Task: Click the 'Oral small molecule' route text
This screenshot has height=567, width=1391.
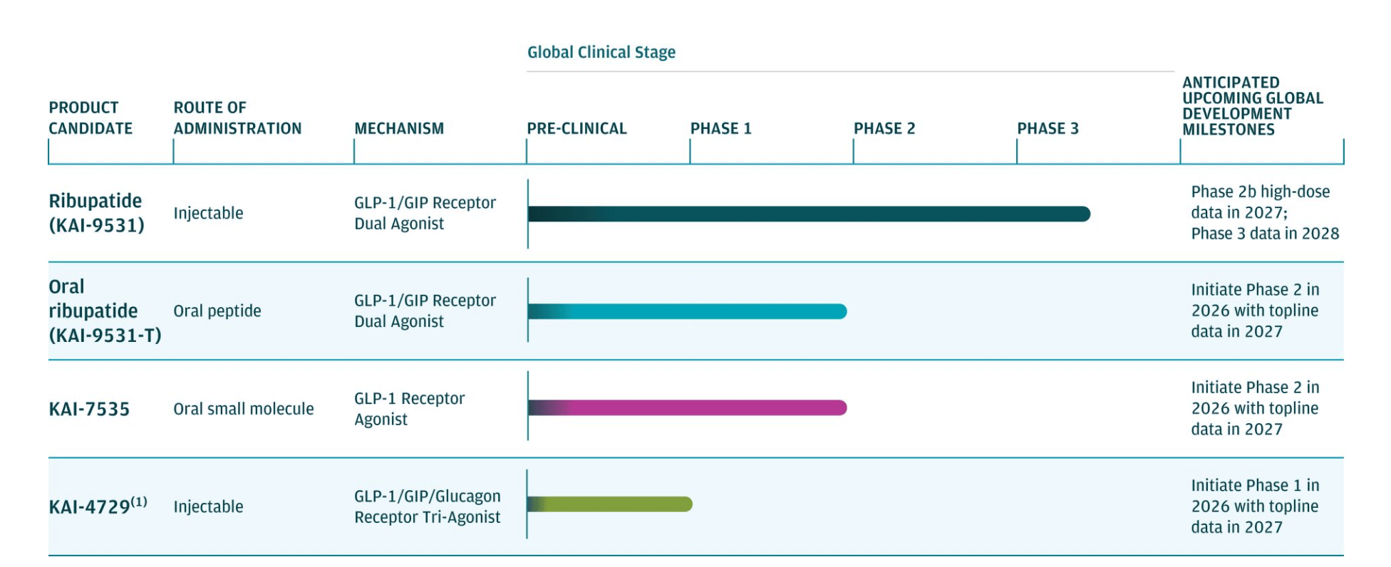Action: (x=243, y=409)
